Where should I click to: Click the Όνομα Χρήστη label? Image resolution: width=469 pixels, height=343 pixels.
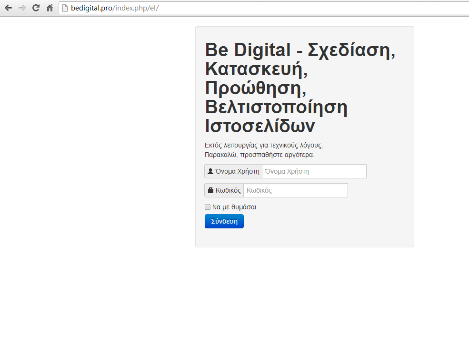point(238,171)
